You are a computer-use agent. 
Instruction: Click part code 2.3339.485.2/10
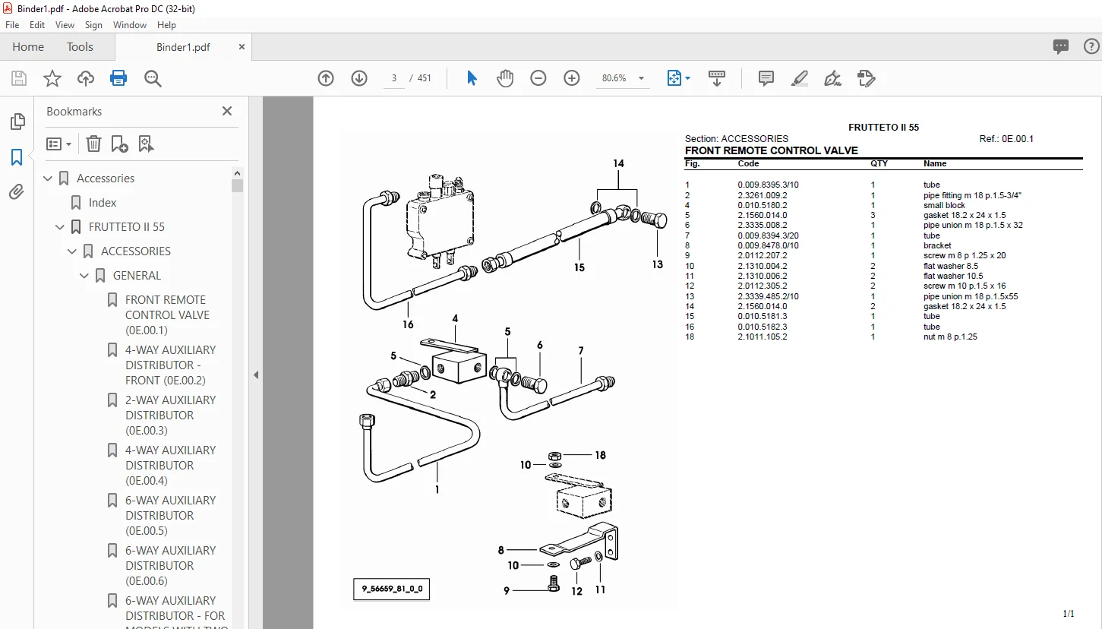pos(768,296)
